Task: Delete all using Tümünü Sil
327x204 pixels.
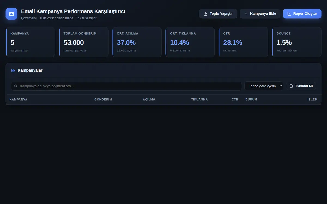Action: pos(301,86)
